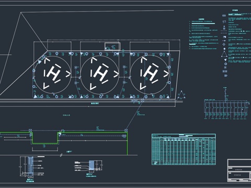
Task: Pick the solid circle symbol in the legend
Action: [224, 49]
